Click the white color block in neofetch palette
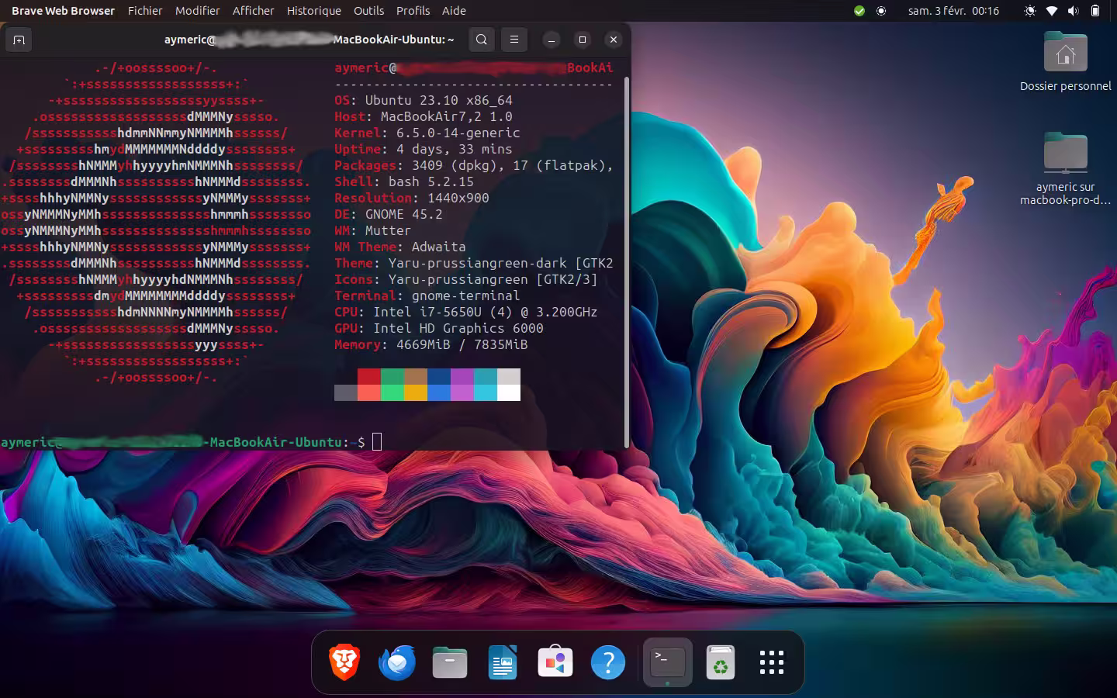The width and height of the screenshot is (1117, 698). (509, 392)
